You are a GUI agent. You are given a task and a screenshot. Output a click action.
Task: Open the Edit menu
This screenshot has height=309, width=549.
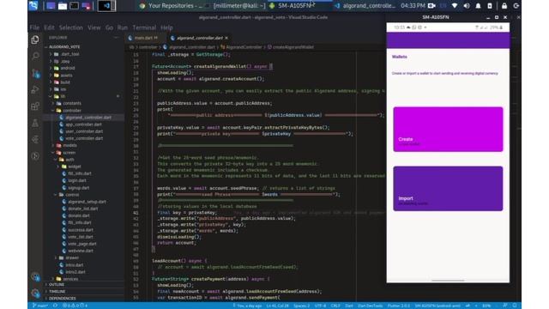click(x=49, y=27)
